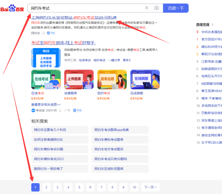
Task: Open the 上海网约车从业资格证 result title
Action: tap(74, 18)
